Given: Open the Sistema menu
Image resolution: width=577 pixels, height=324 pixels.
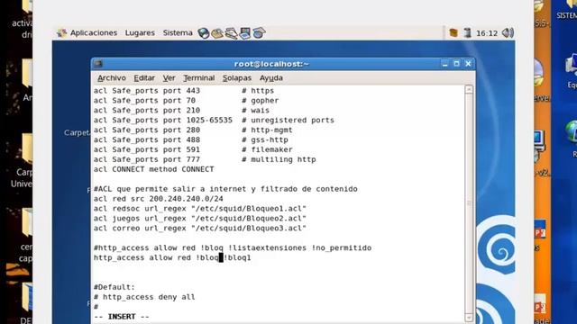Looking at the screenshot, I should [178, 32].
